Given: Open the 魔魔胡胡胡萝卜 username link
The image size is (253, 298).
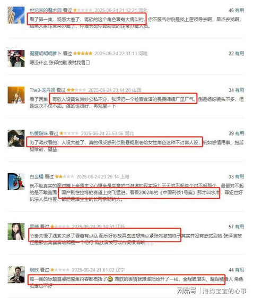Looking at the screenshot, I should (46, 54).
